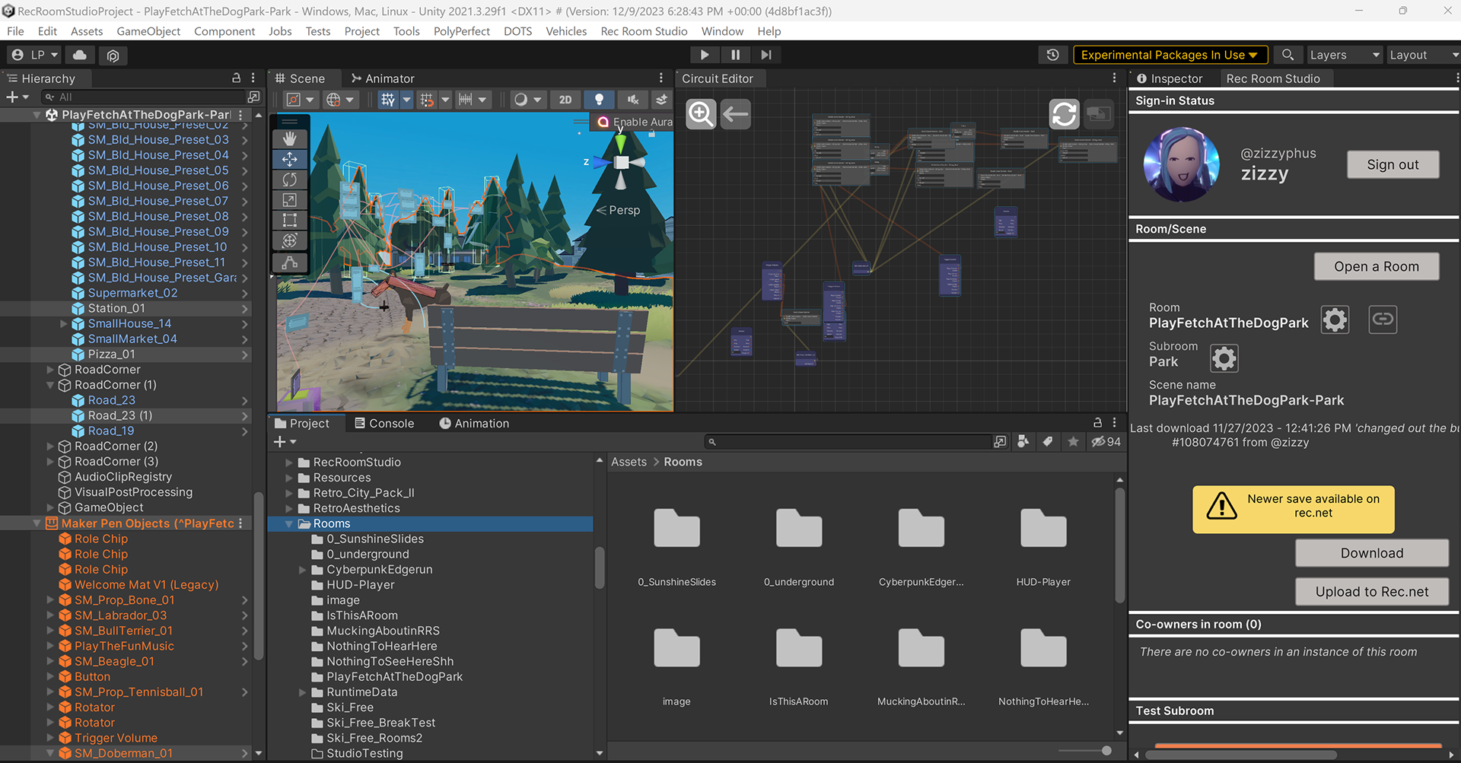Image resolution: width=1461 pixels, height=763 pixels.
Task: Open the Layers dropdown
Action: click(1344, 55)
